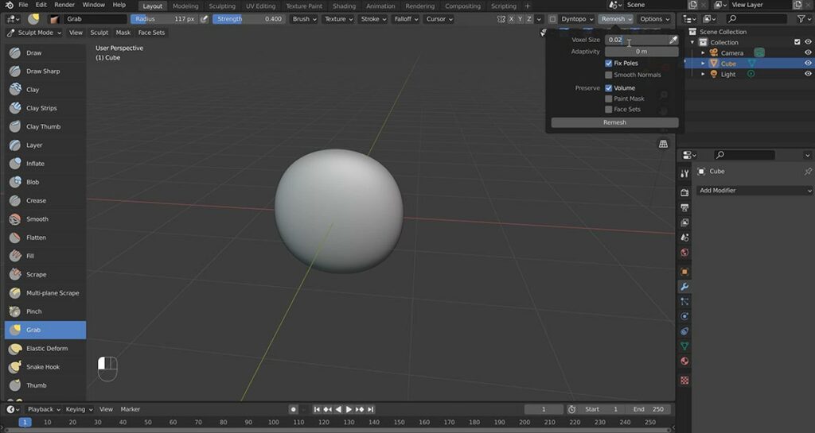Pick the Clay Strips brush

(x=45, y=108)
